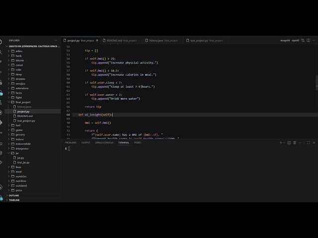Open the PORTS panel tab
This screenshot has height=238, width=318.
138,143
